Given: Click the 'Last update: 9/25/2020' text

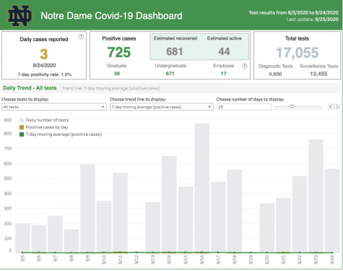Looking at the screenshot, I should [x=313, y=20].
